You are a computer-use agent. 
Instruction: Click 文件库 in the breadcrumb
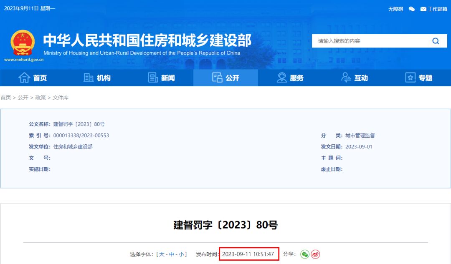61,98
